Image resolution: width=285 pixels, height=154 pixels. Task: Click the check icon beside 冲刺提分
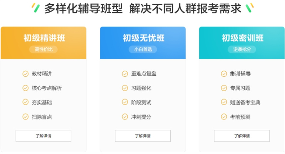click(x=125, y=117)
